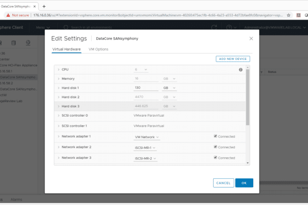Switch to the VM Options tab
The image size is (308, 205).
click(98, 49)
